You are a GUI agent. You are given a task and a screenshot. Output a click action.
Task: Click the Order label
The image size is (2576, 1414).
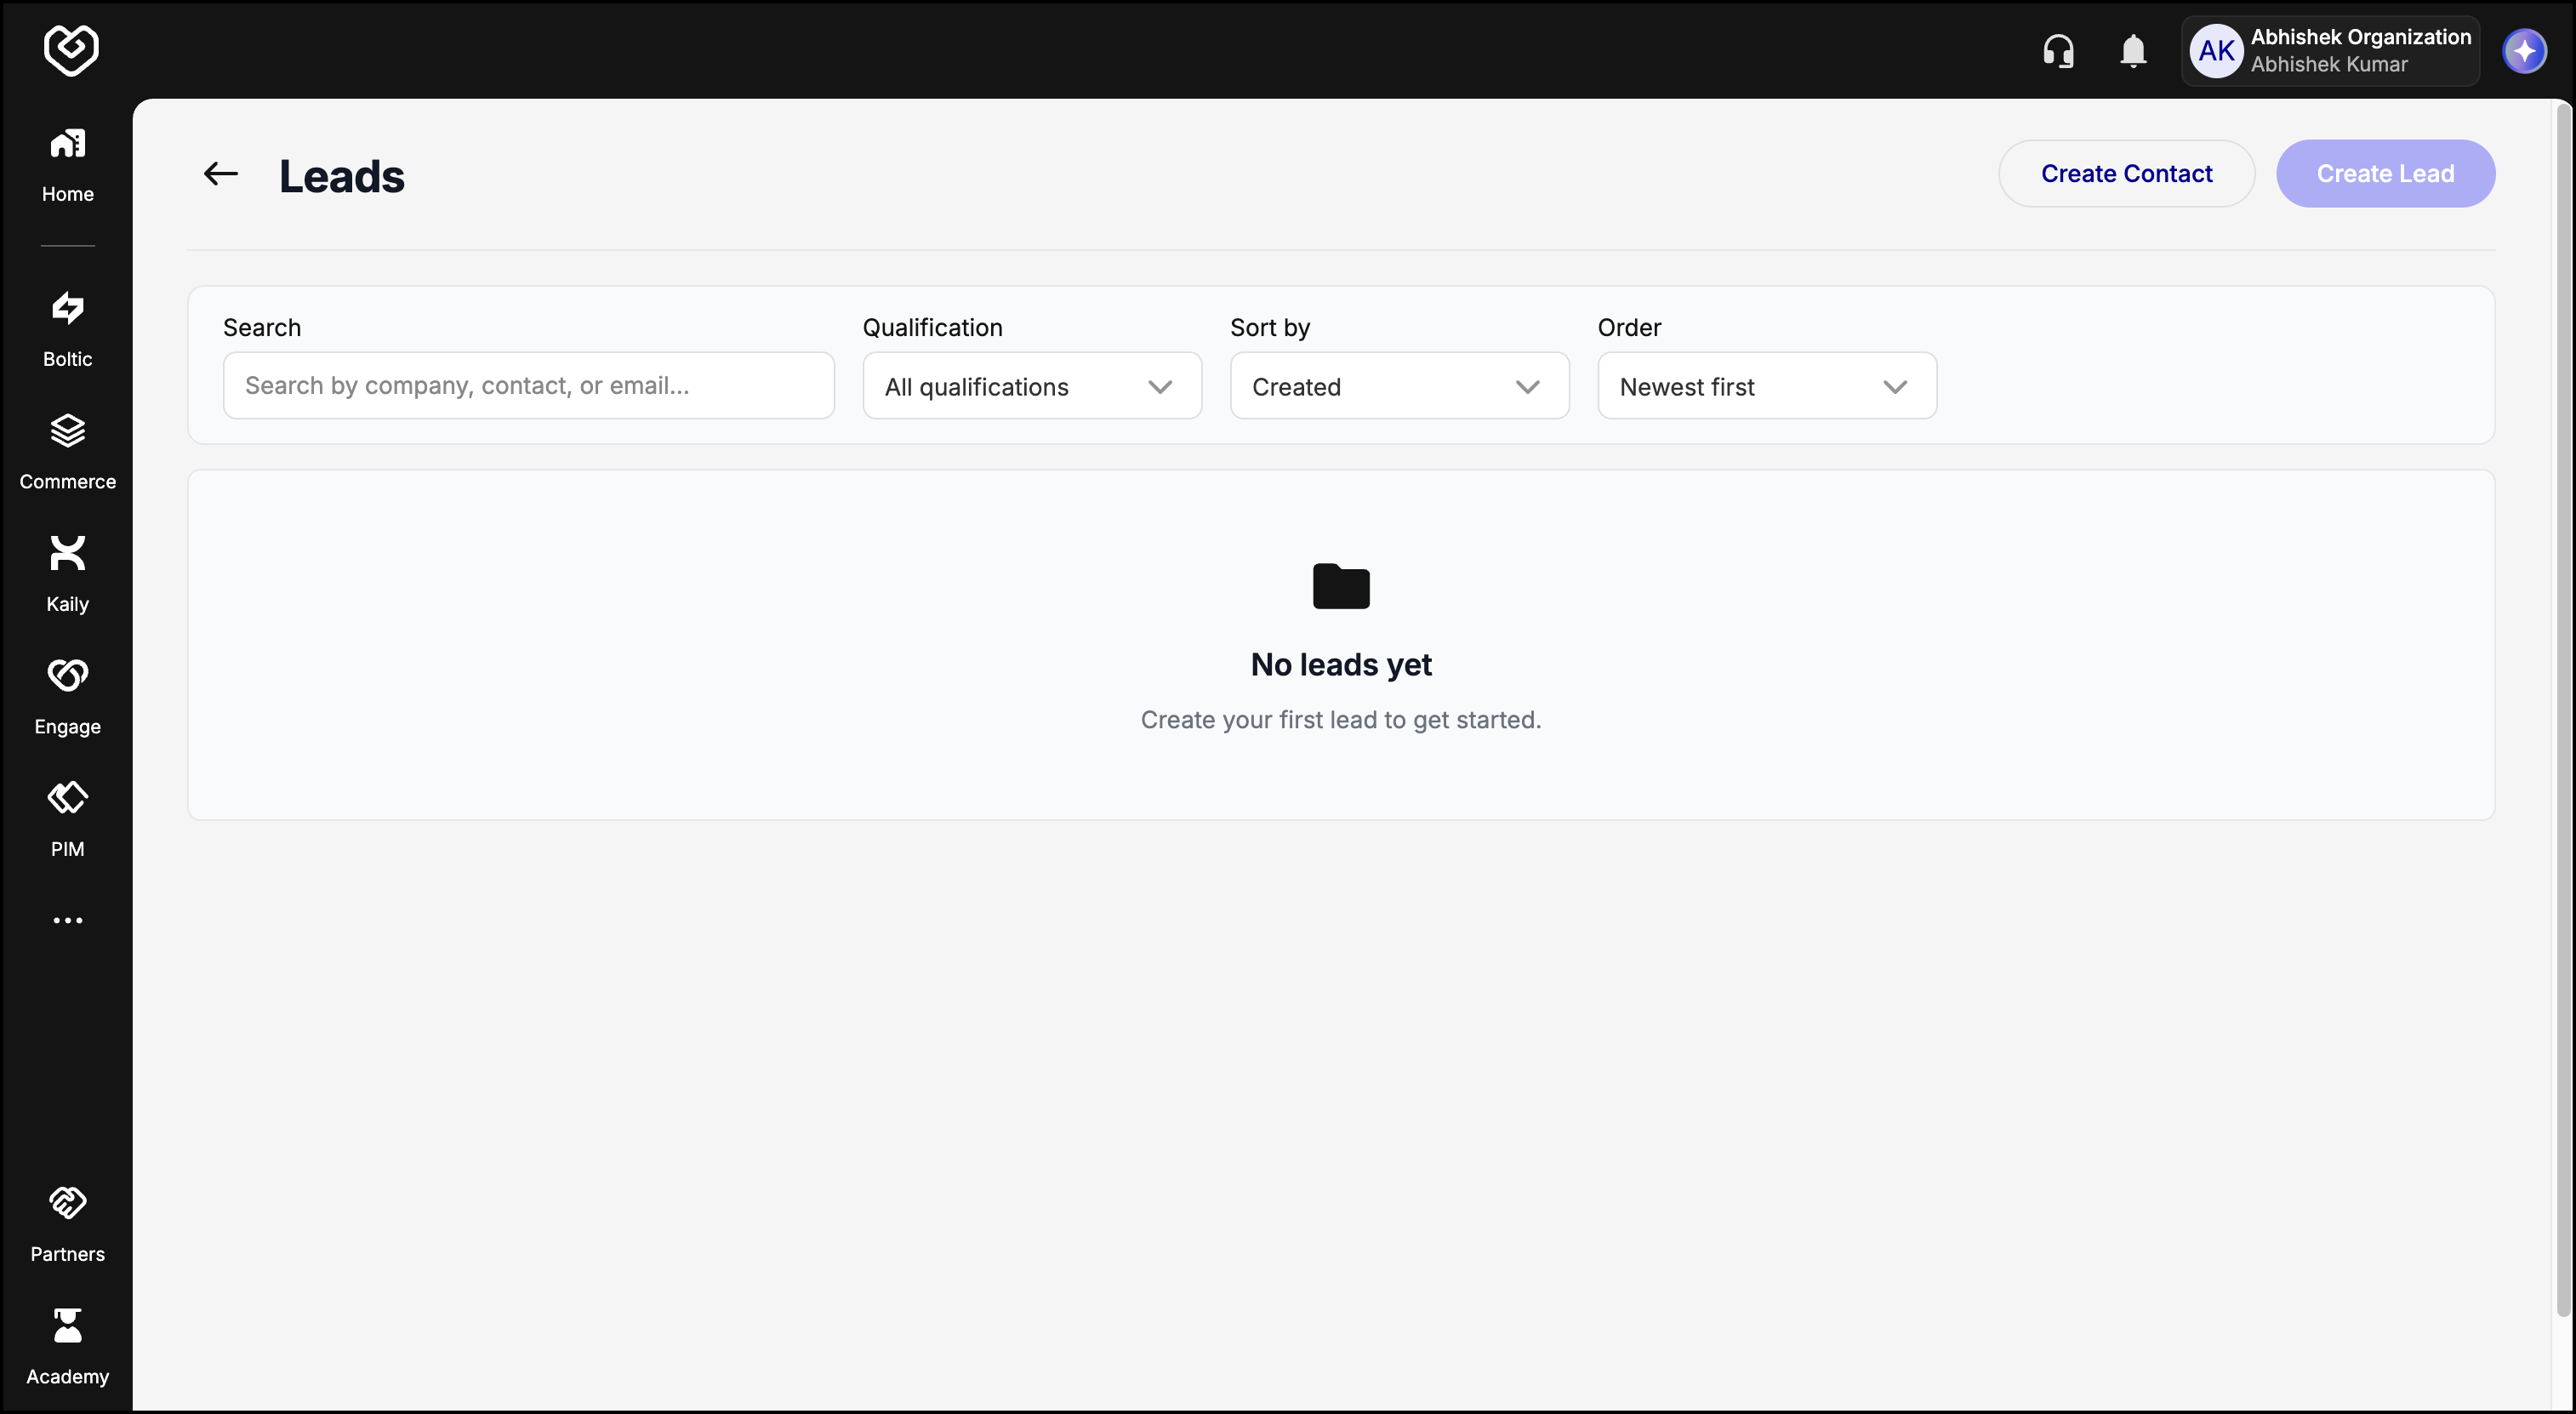coord(1629,328)
